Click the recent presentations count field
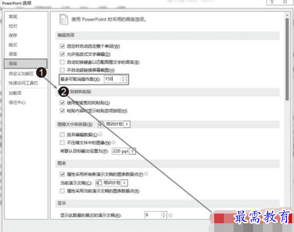This screenshot has height=232, width=294. (152, 215)
